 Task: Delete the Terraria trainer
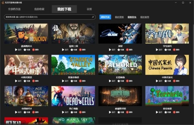[176, 112]
